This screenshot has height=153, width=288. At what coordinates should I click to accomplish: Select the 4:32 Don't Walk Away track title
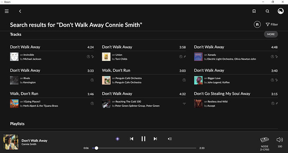tap(117, 94)
